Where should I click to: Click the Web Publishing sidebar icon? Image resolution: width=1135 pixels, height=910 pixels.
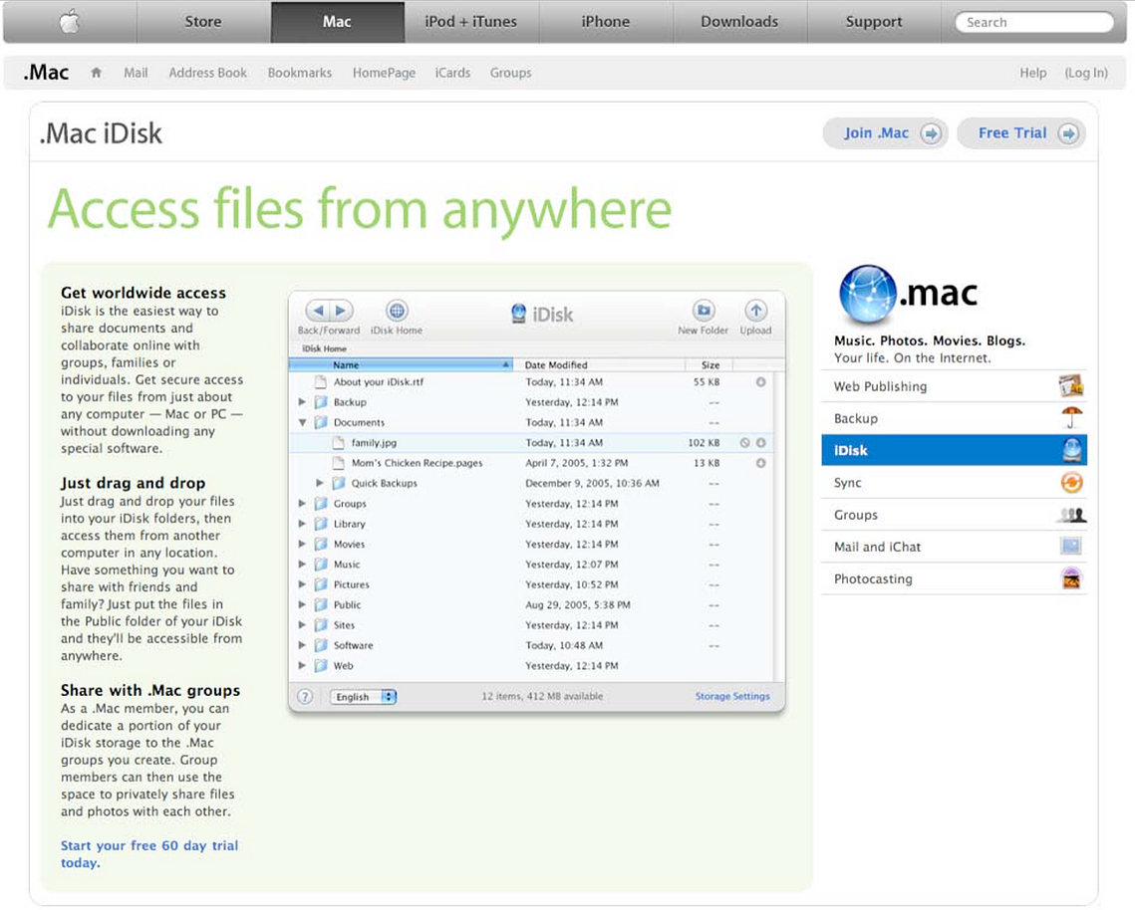point(1071,386)
